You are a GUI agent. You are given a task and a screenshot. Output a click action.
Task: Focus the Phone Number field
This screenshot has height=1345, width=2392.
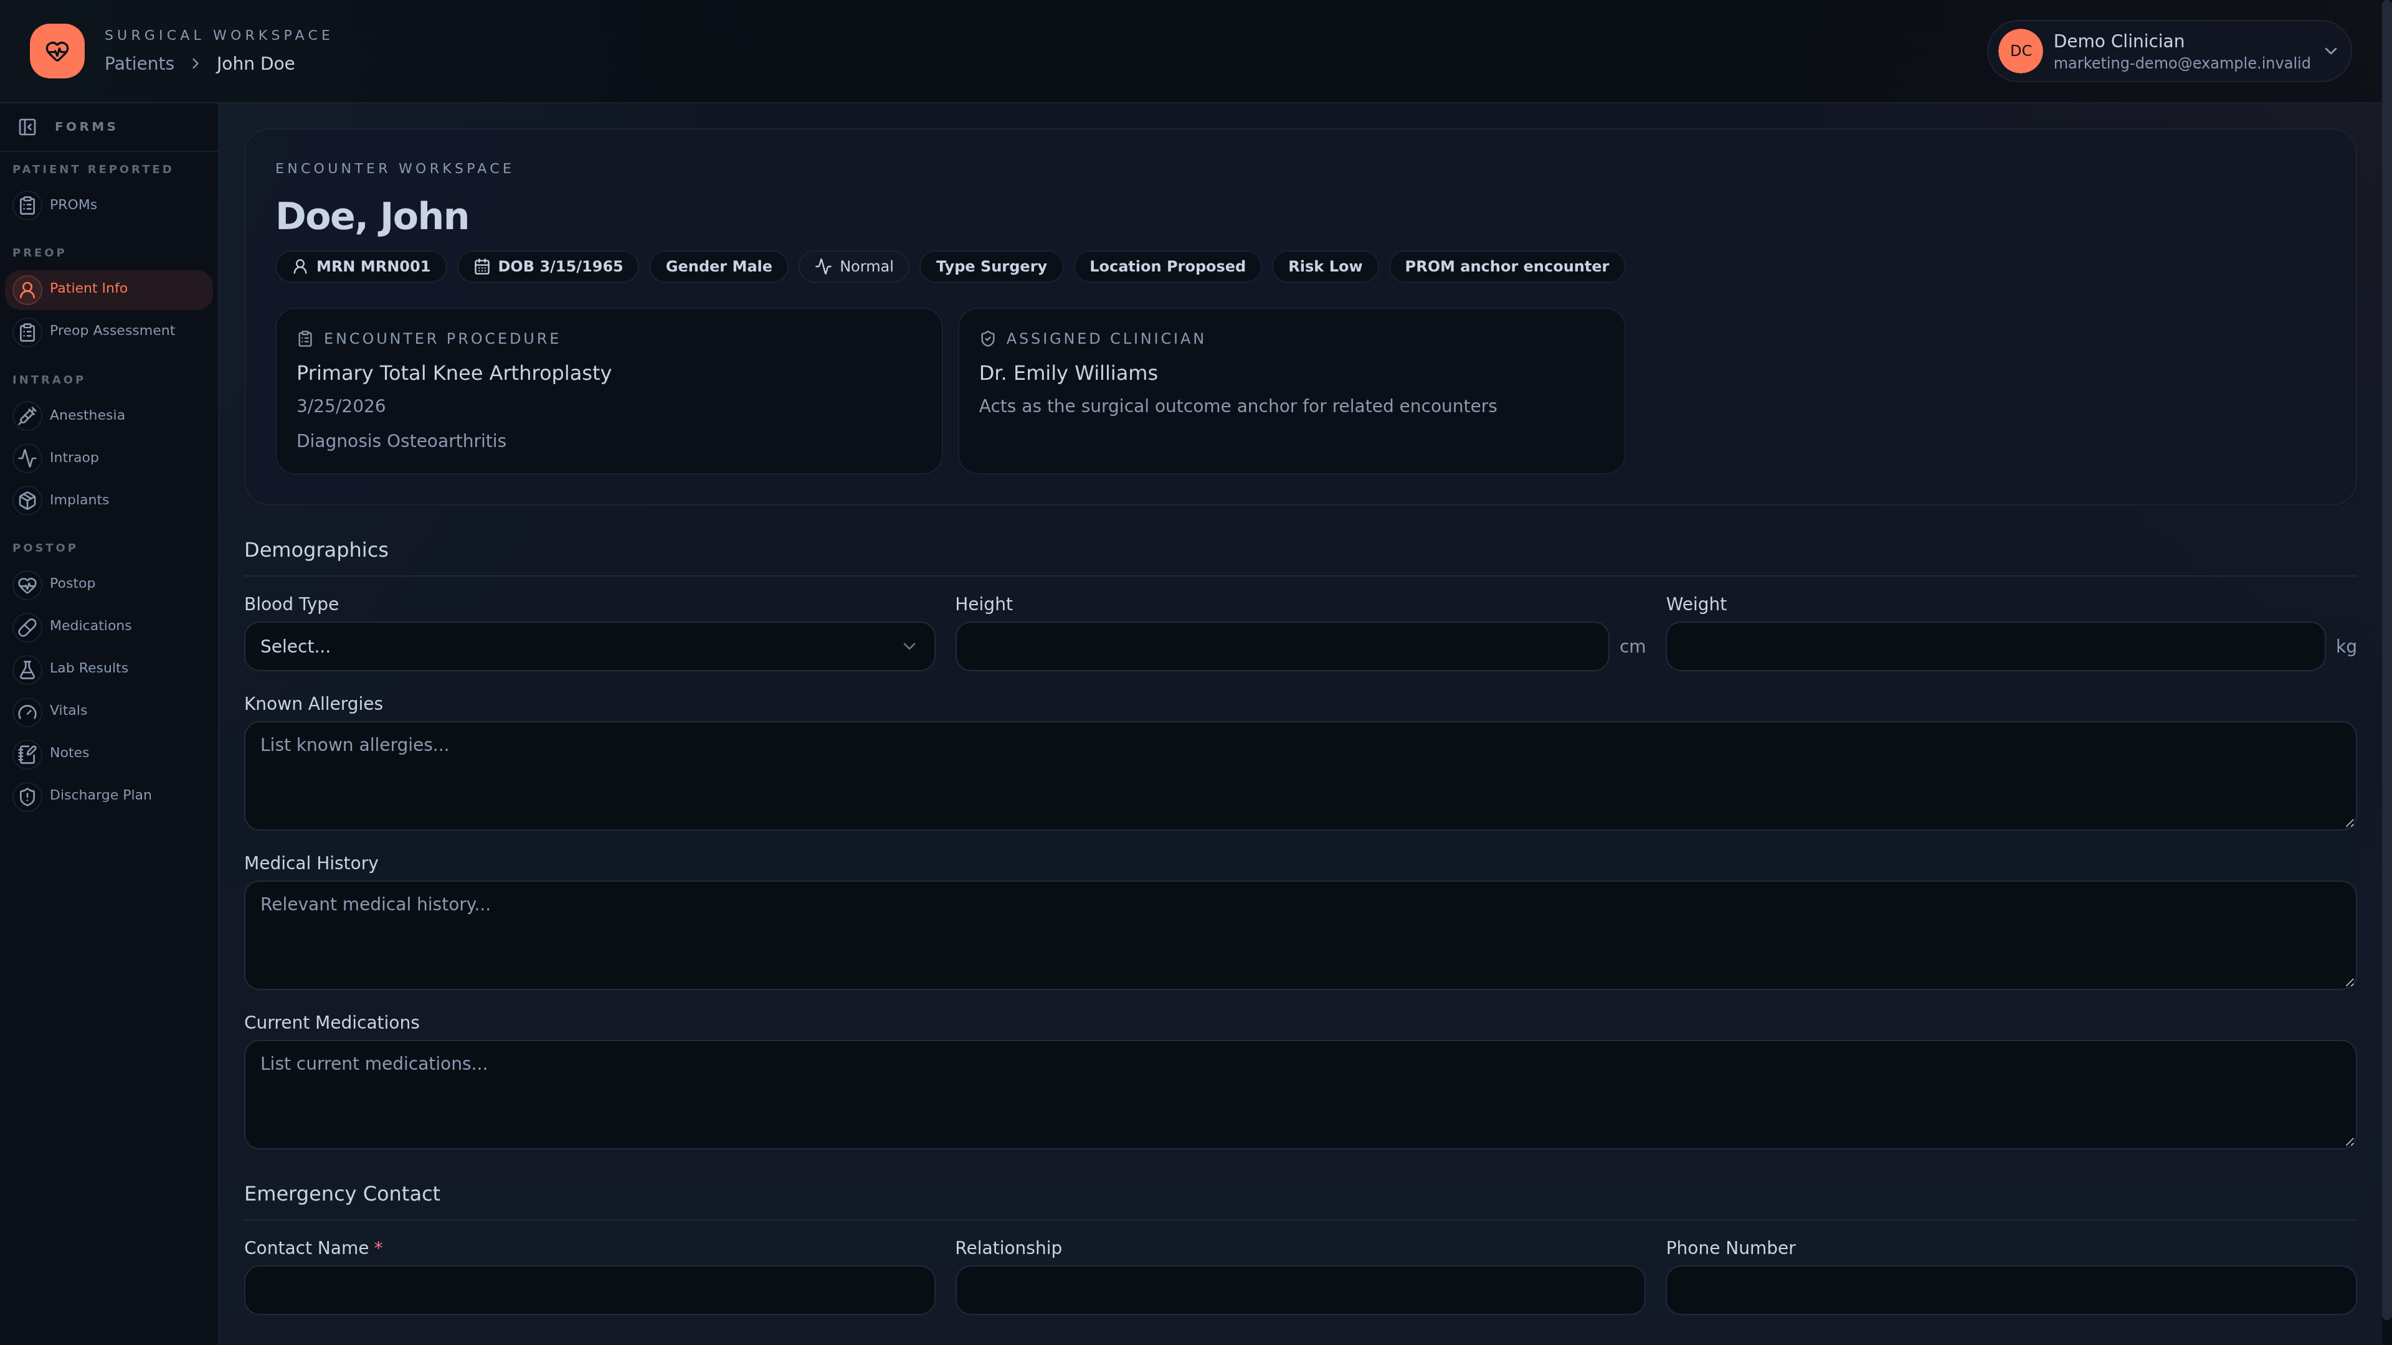pyautogui.click(x=2011, y=1290)
